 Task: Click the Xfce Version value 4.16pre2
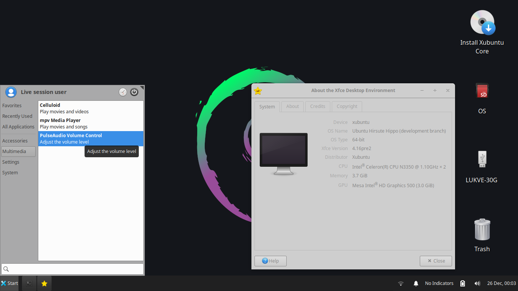coord(362,149)
